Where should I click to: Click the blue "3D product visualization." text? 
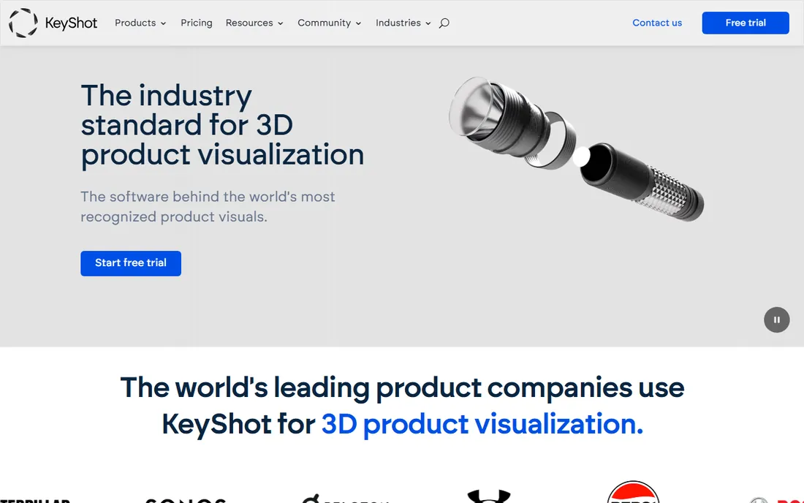(482, 425)
